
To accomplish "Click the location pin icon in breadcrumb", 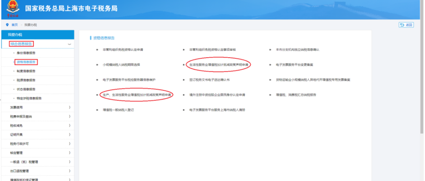I will 7,25.
